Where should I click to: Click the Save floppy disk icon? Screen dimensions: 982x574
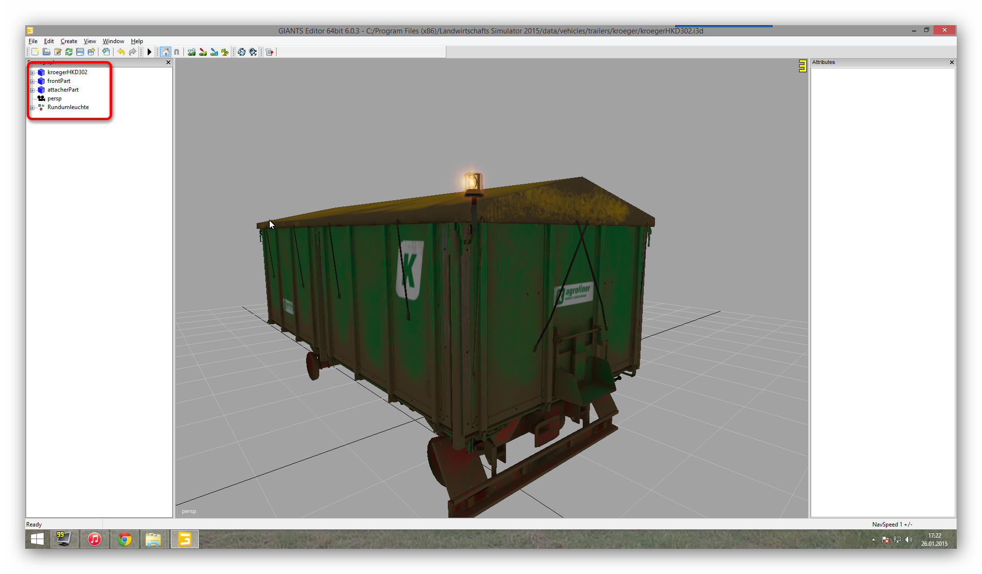80,52
